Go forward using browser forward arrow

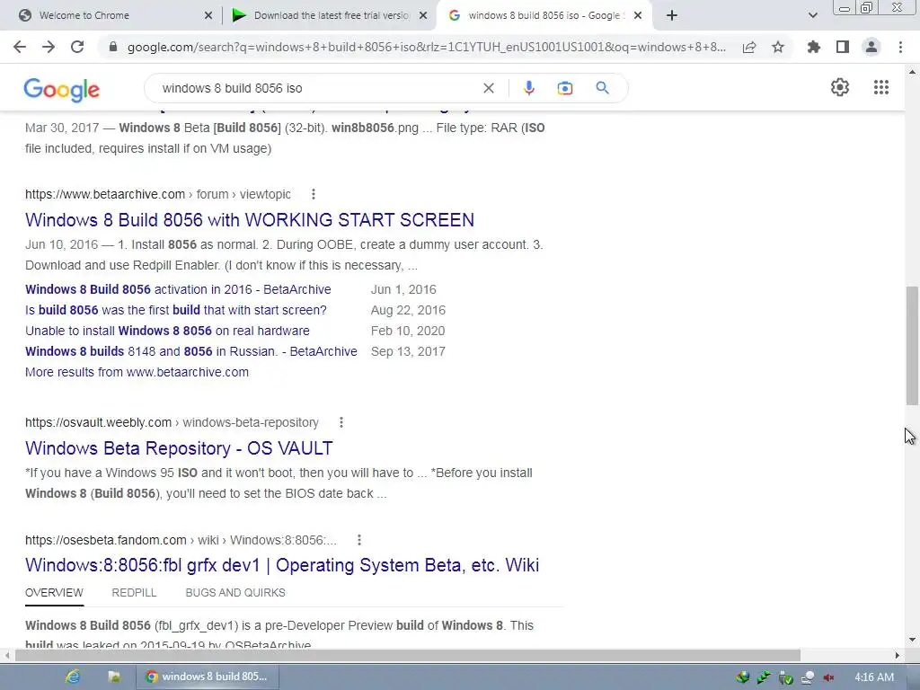tap(49, 47)
